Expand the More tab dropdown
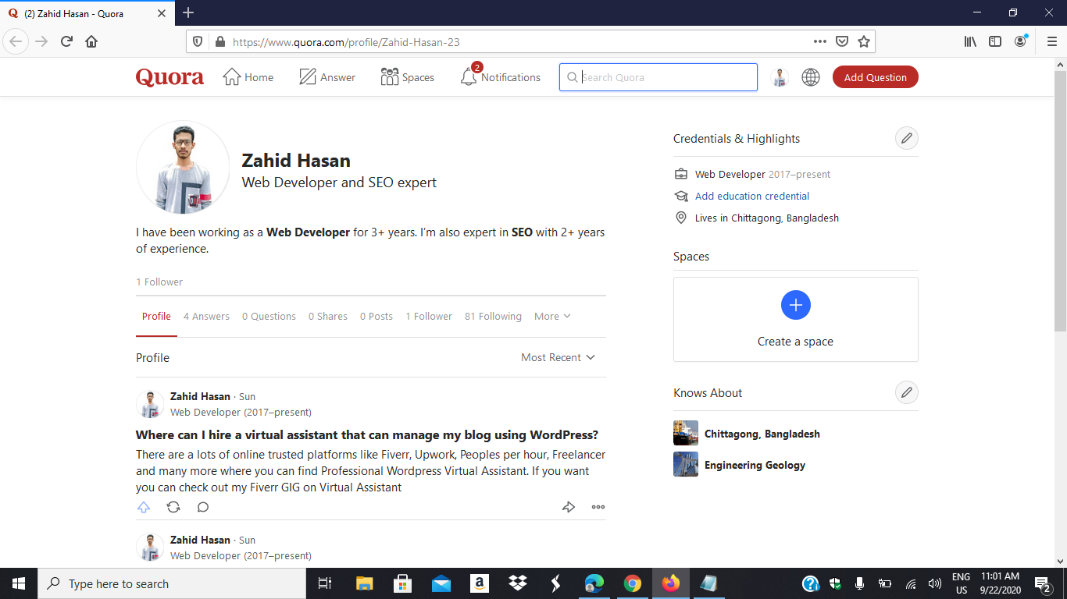 click(551, 316)
